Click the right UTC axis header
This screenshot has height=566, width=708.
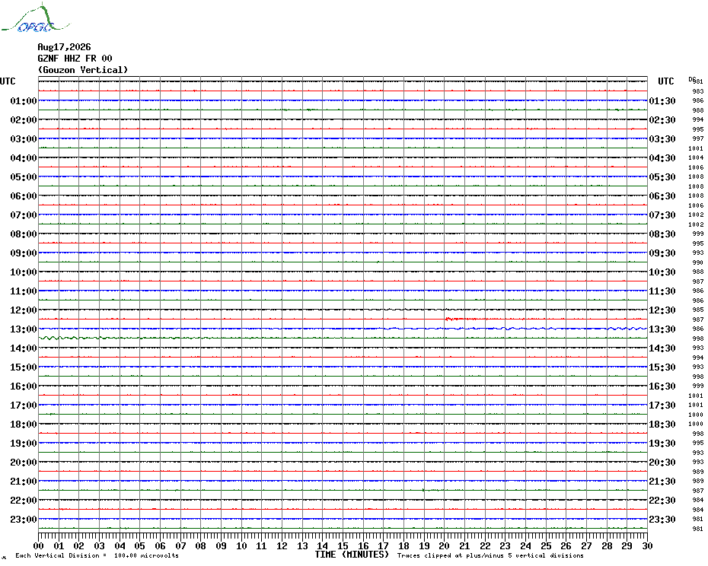tap(665, 81)
